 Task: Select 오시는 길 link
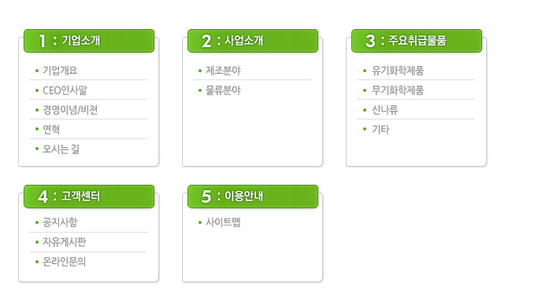coord(61,149)
